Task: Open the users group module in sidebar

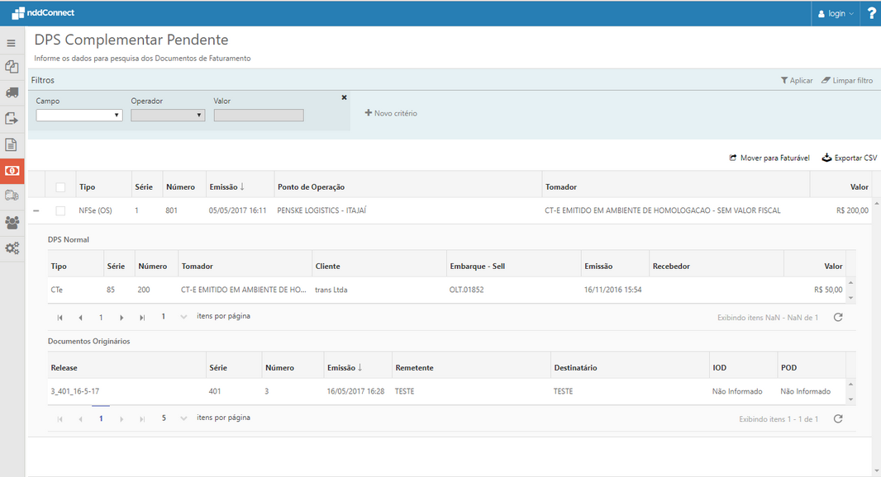Action: click(x=11, y=223)
